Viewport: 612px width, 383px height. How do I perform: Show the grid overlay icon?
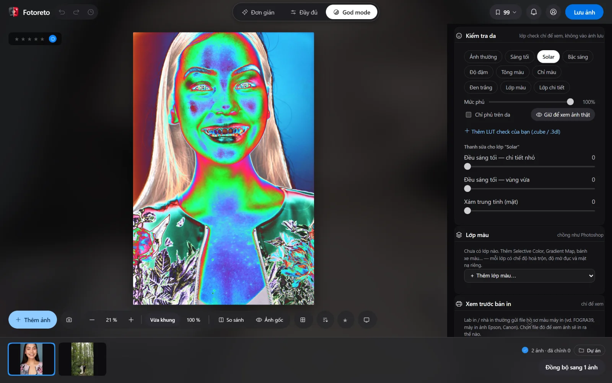coord(303,320)
